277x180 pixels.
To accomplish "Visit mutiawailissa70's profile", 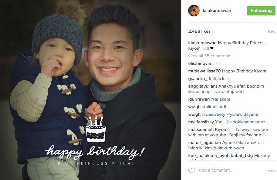I will tap(204, 71).
